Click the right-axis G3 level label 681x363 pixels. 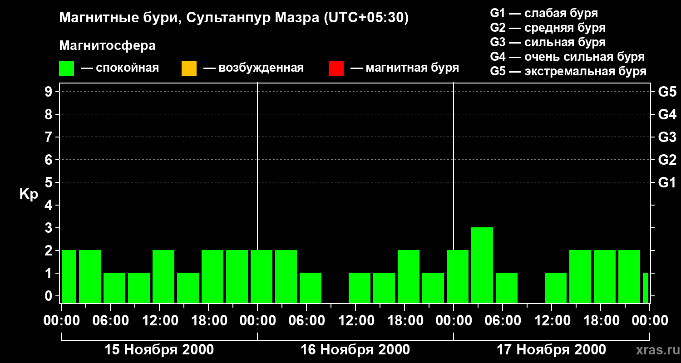(667, 137)
